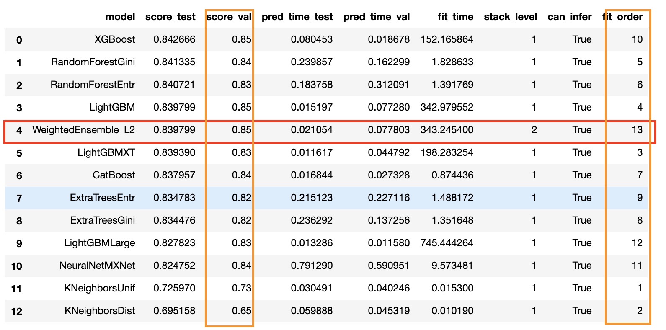Screen dimensions: 666x330
Task: Click score_test value 0.695158
Action: coord(174,311)
